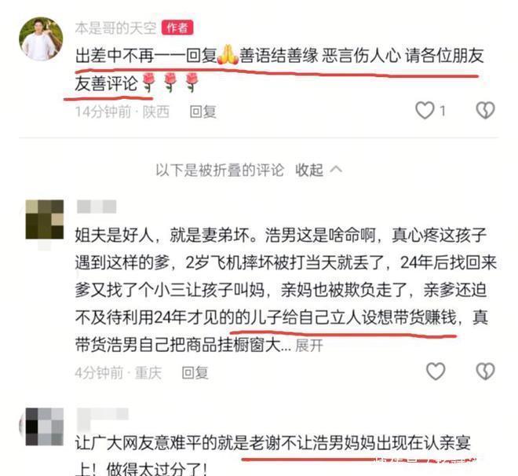Reply to the comment from 重庆

point(195,373)
